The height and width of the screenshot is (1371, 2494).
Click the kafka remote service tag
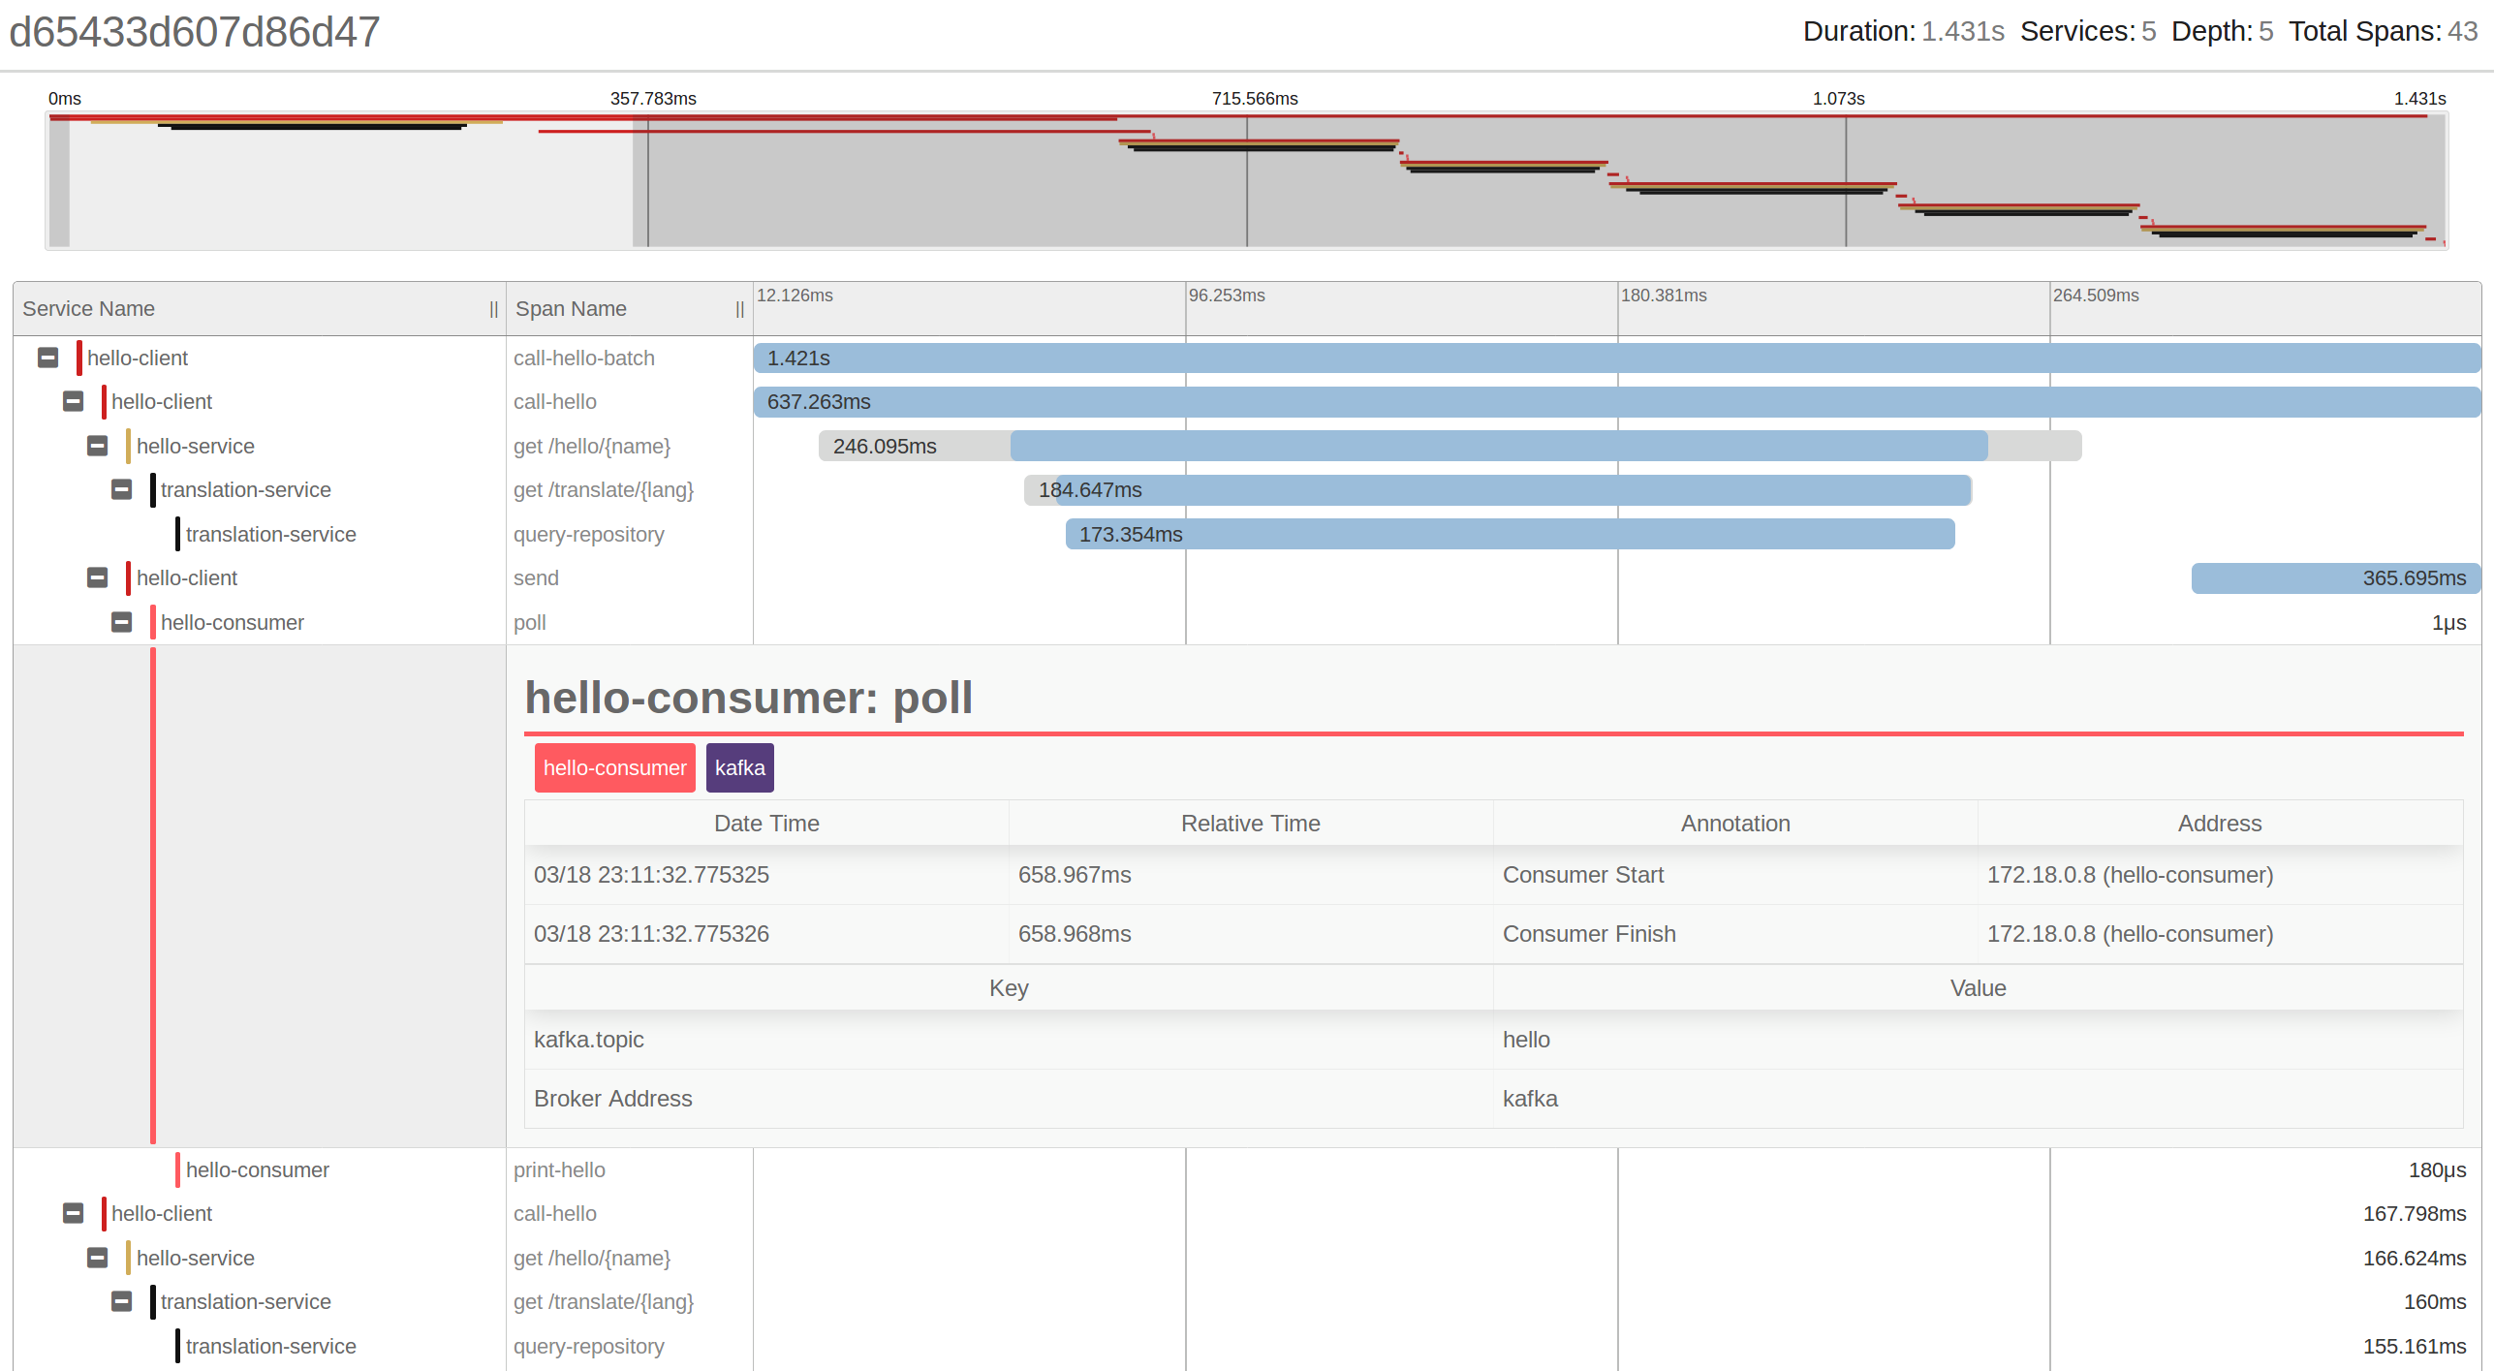pyautogui.click(x=739, y=767)
